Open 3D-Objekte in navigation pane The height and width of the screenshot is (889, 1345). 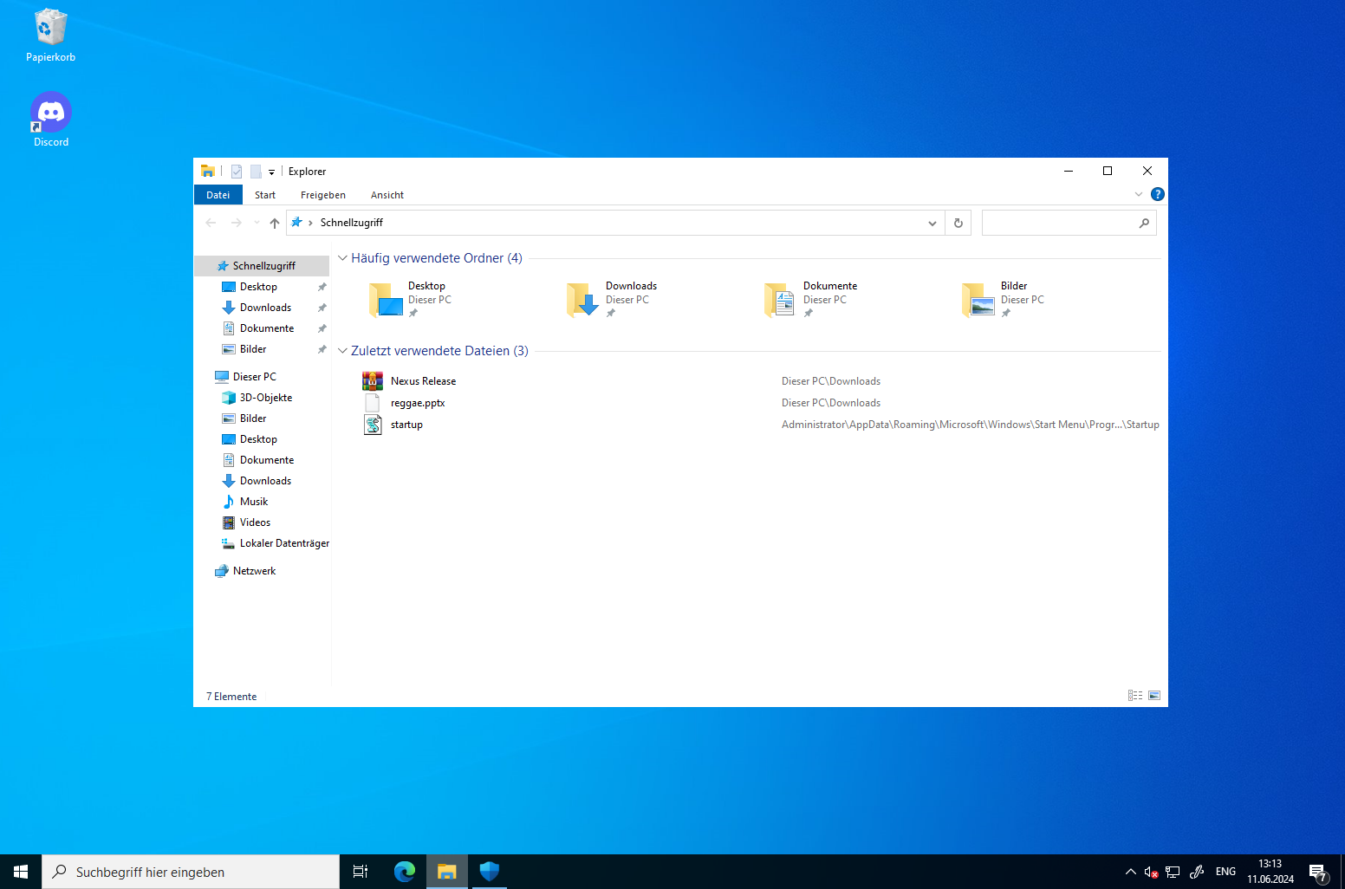coord(262,398)
